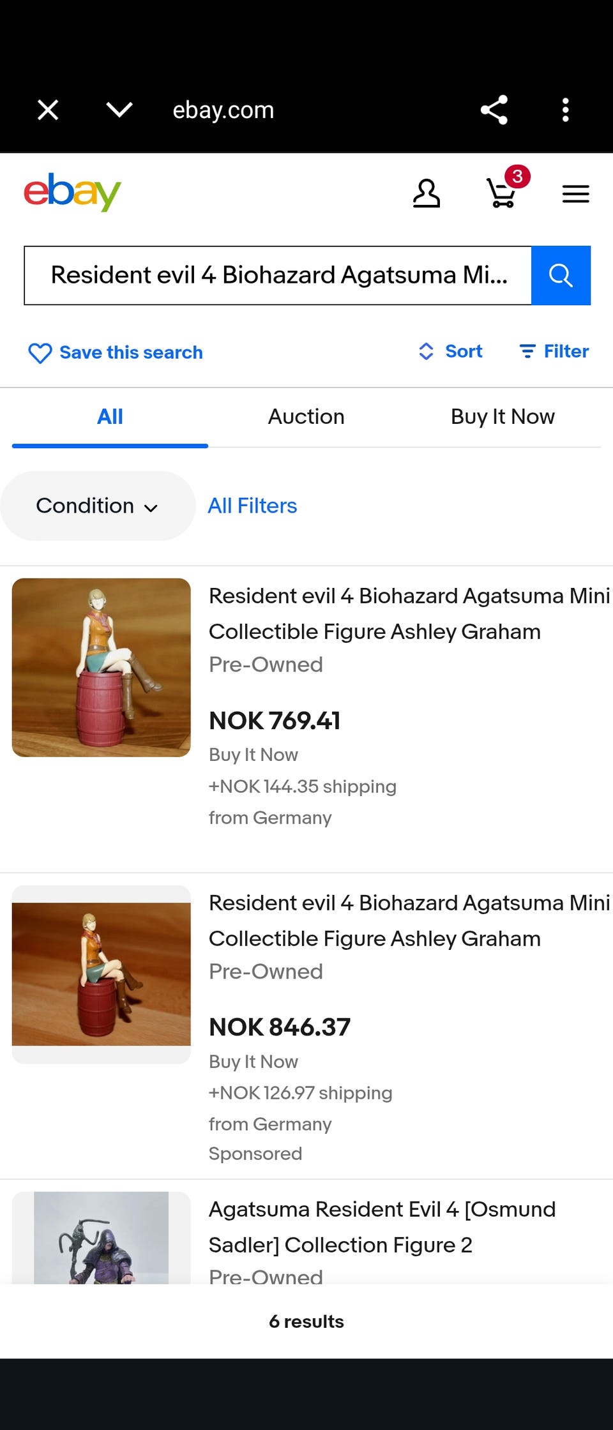Open first Ashley Graham figure thumbnail
The width and height of the screenshot is (613, 1430).
click(102, 667)
